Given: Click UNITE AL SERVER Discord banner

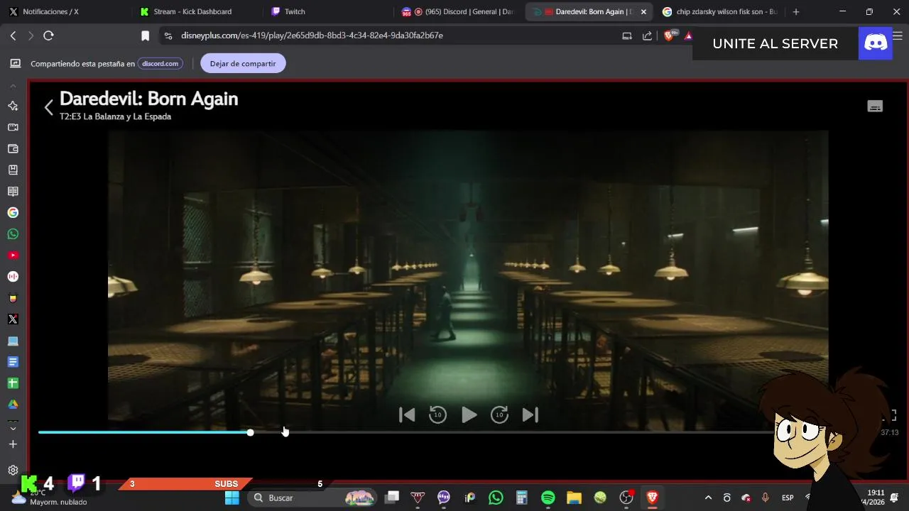Looking at the screenshot, I should pos(793,43).
